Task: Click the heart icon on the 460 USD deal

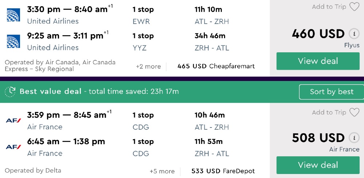Action: (354, 7)
